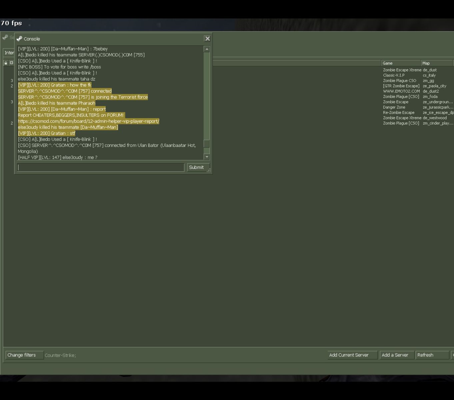Viewport: 454px width, 400px height.
Task: Click the console scrollbar up arrow
Action: (x=207, y=49)
